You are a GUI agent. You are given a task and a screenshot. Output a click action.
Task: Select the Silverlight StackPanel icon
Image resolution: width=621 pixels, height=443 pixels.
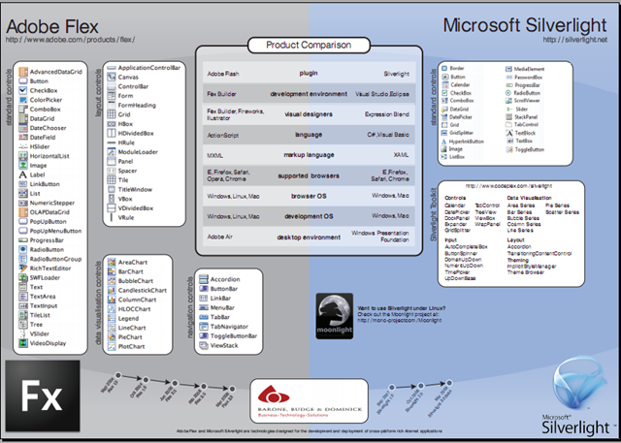point(508,117)
